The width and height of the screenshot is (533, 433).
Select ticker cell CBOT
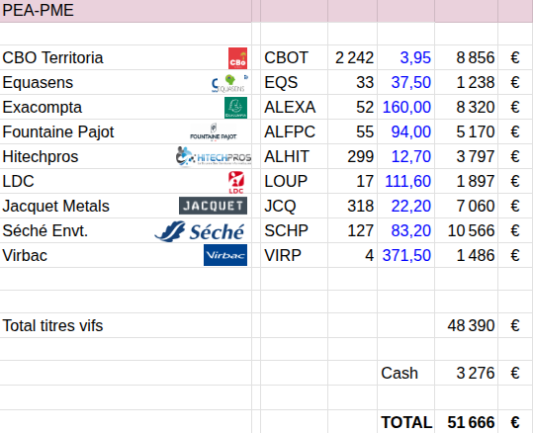[294, 57]
